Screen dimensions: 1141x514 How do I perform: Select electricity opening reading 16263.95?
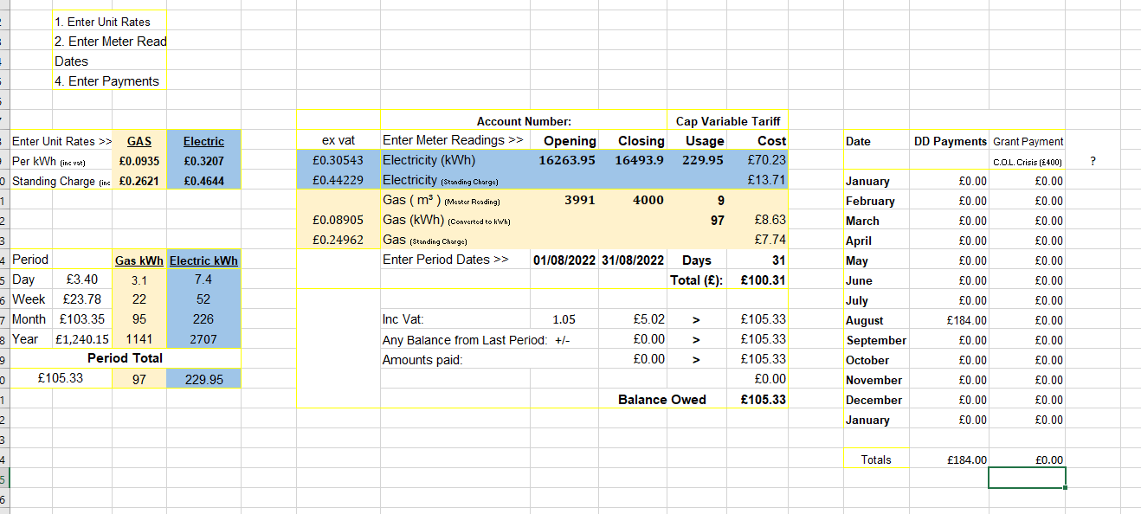pos(566,160)
